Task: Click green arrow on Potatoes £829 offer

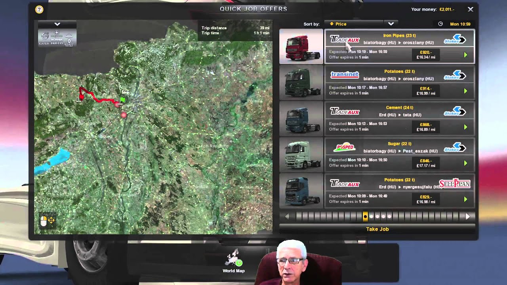Action: [465, 199]
